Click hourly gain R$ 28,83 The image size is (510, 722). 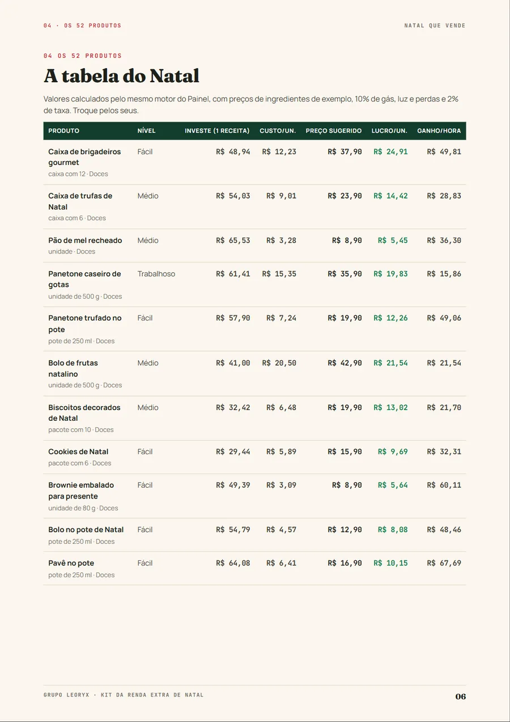tap(444, 196)
